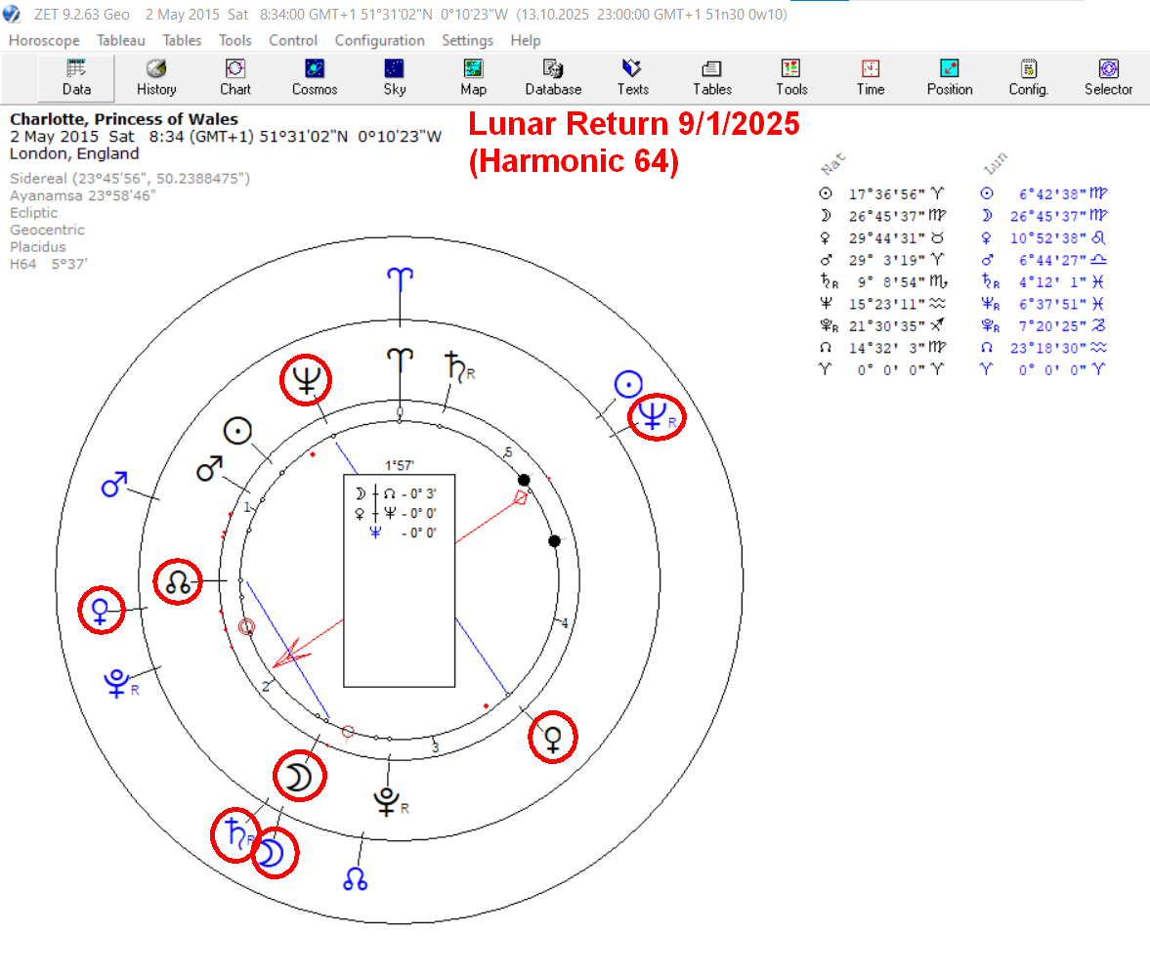Open the Sky view icon
1150x978 pixels.
[394, 78]
